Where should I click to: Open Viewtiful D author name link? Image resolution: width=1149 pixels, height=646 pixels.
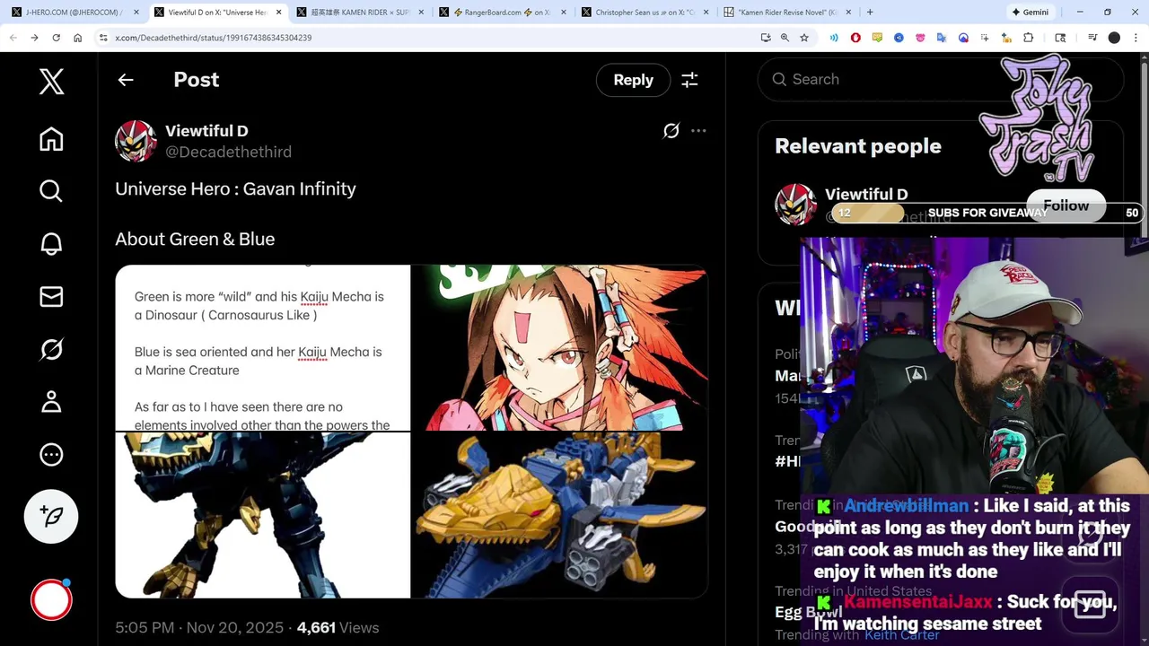(206, 131)
